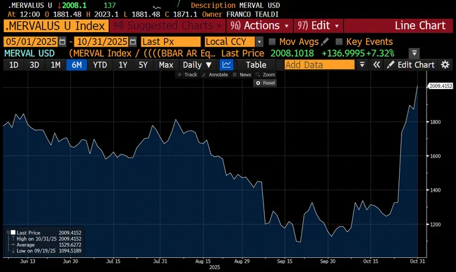456x272 pixels.
Task: Click the double left chevron collapse icon
Action: (376, 64)
